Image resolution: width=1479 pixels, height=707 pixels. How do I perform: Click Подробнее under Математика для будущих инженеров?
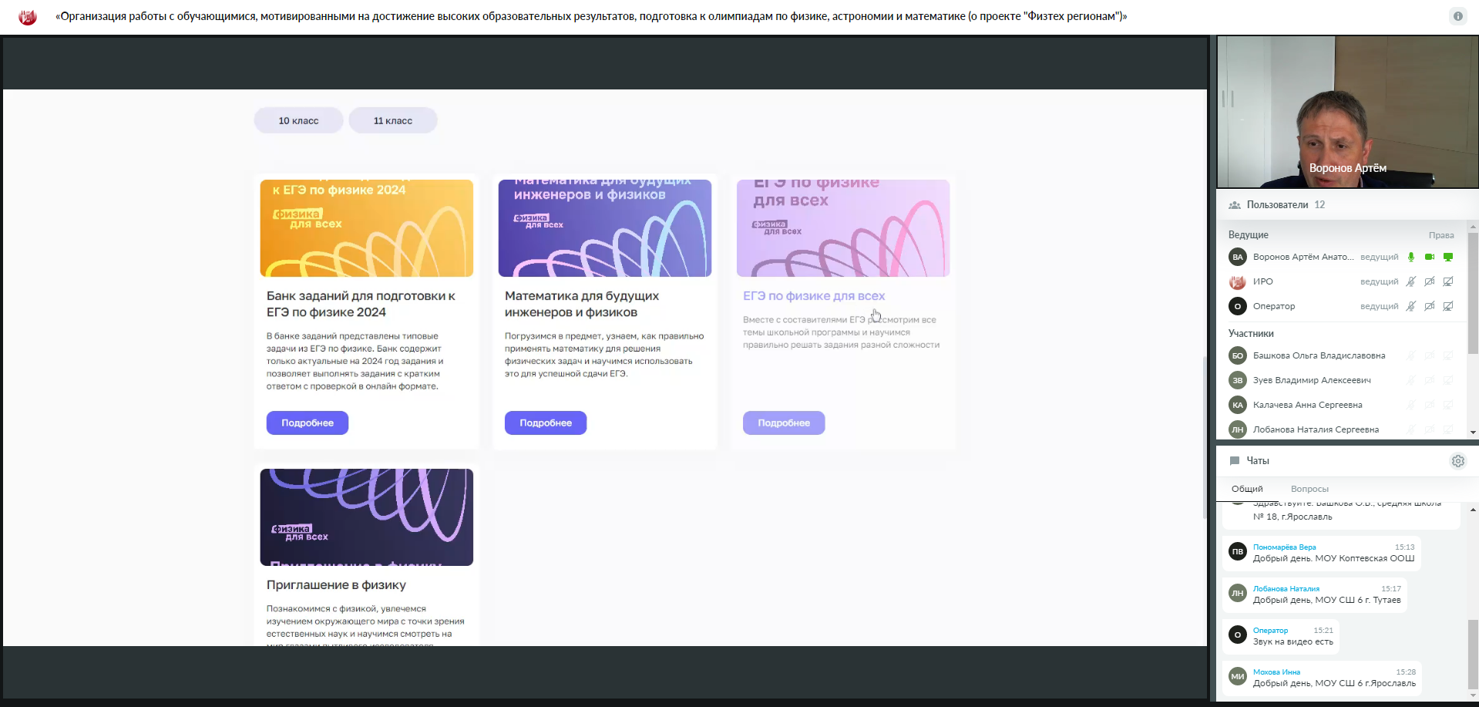(546, 423)
